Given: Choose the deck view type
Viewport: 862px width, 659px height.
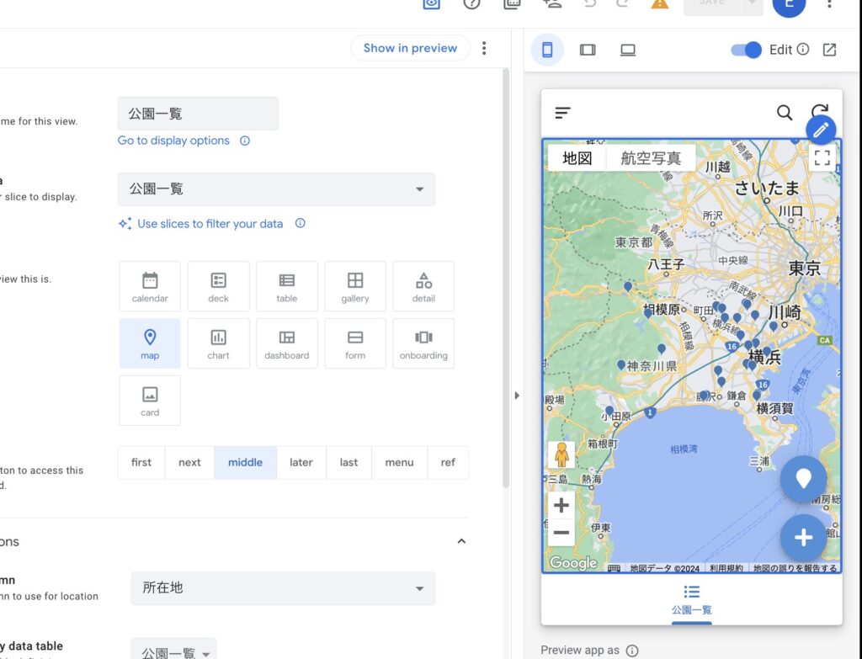Looking at the screenshot, I should (x=218, y=286).
